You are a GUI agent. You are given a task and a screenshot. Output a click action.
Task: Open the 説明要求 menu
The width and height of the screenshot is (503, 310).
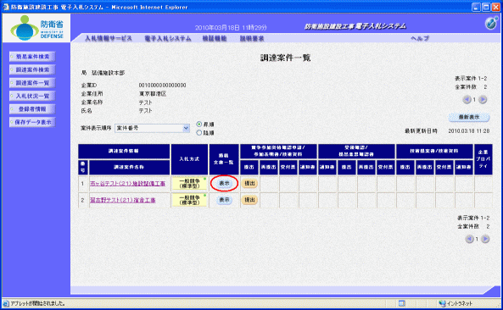tap(252, 38)
